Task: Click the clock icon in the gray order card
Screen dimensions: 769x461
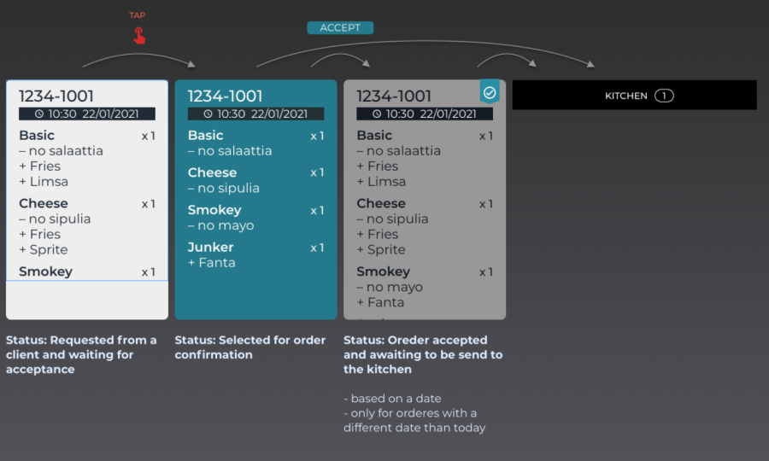Action: tap(377, 114)
